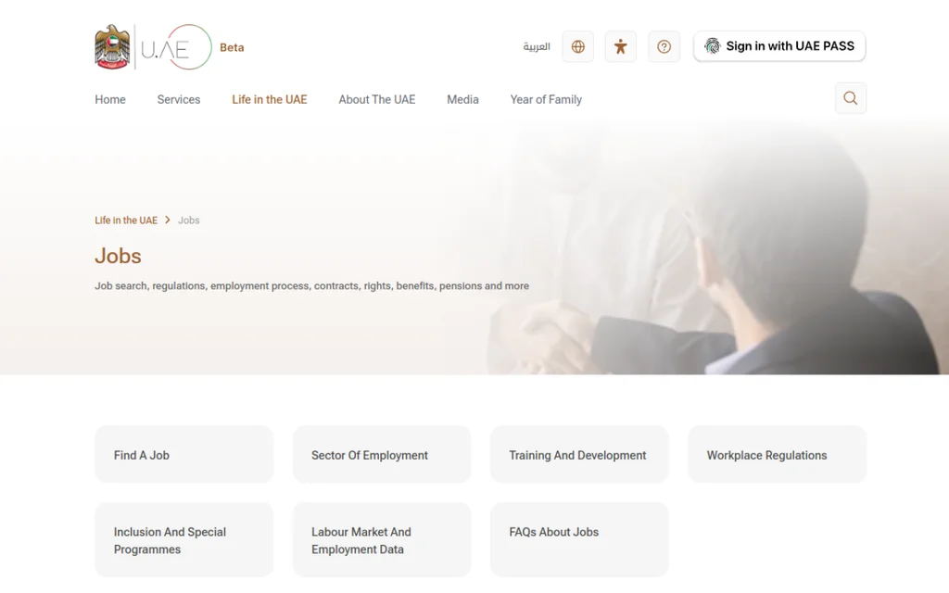949x593 pixels.
Task: Click the help question mark icon
Action: click(x=664, y=46)
